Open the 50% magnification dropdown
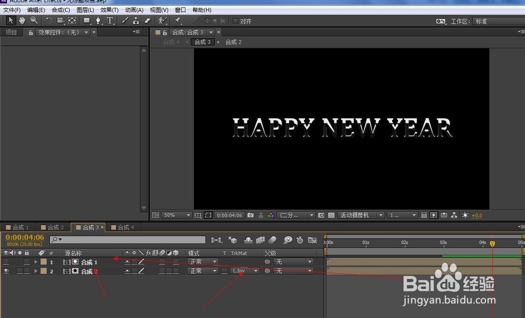This screenshot has height=318, width=525. tap(176, 215)
